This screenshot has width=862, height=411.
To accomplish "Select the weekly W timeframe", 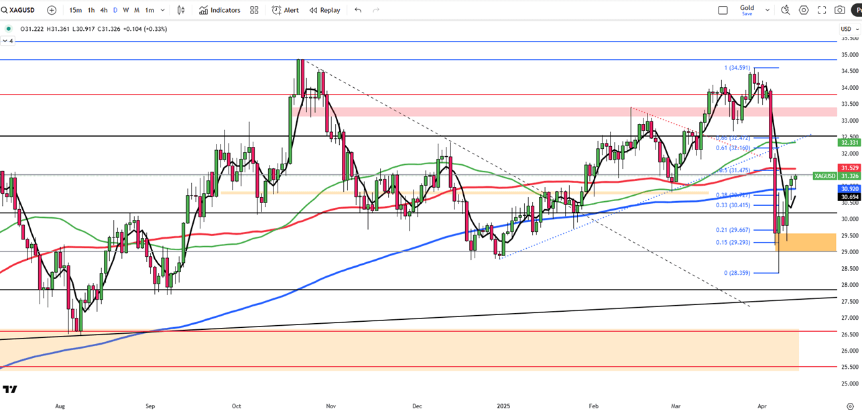I will (126, 10).
